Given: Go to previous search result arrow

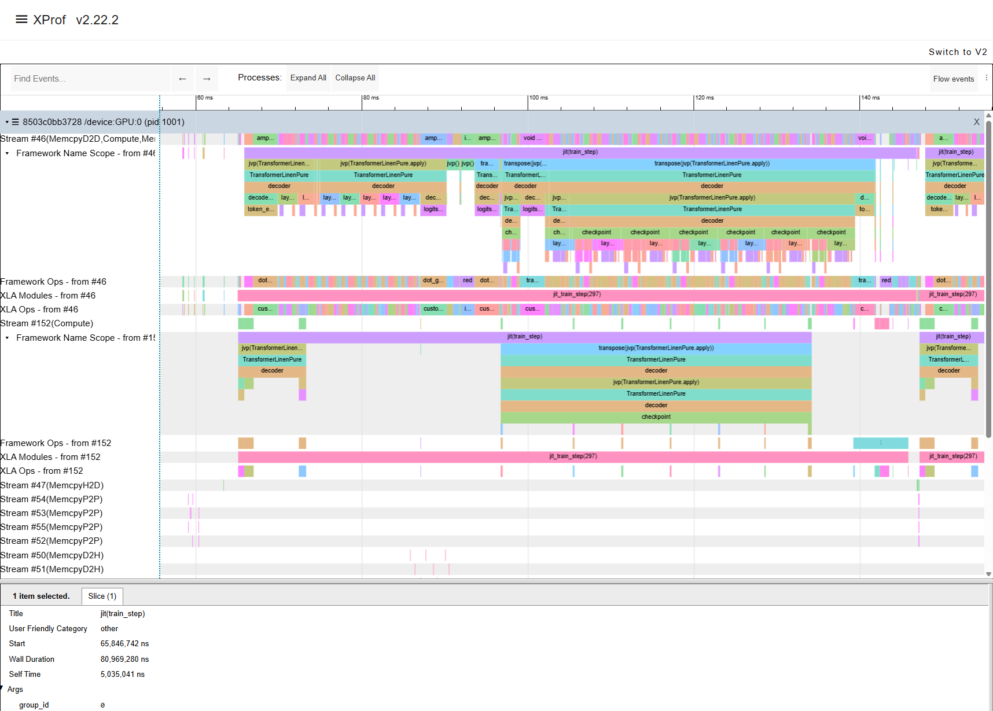Looking at the screenshot, I should pyautogui.click(x=182, y=79).
